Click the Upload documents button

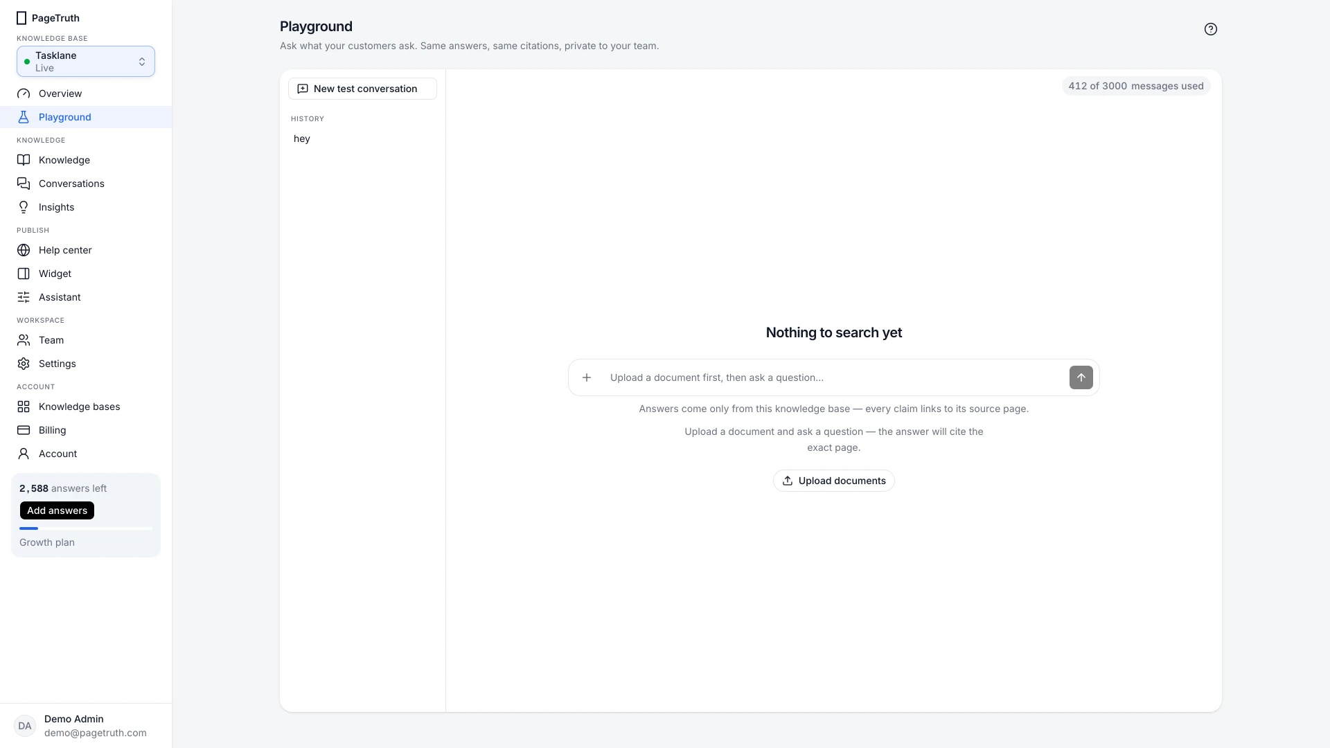point(833,481)
